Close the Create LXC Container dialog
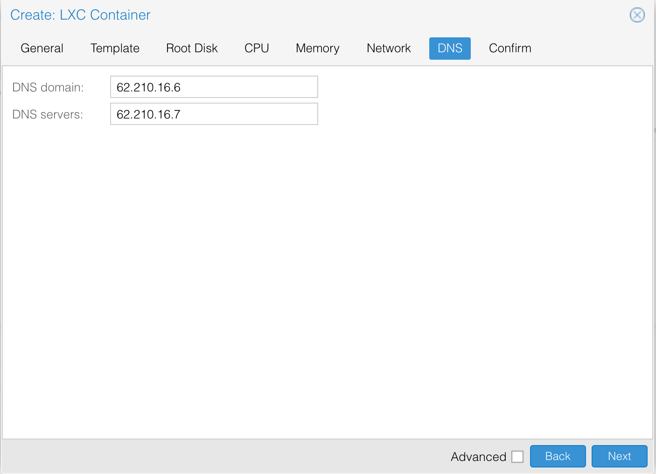The height and width of the screenshot is (474, 656). pos(637,15)
